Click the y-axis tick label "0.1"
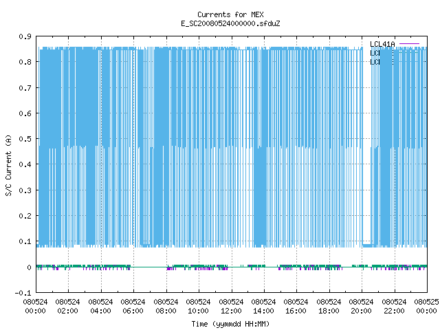440x330 pixels. [x=25, y=241]
